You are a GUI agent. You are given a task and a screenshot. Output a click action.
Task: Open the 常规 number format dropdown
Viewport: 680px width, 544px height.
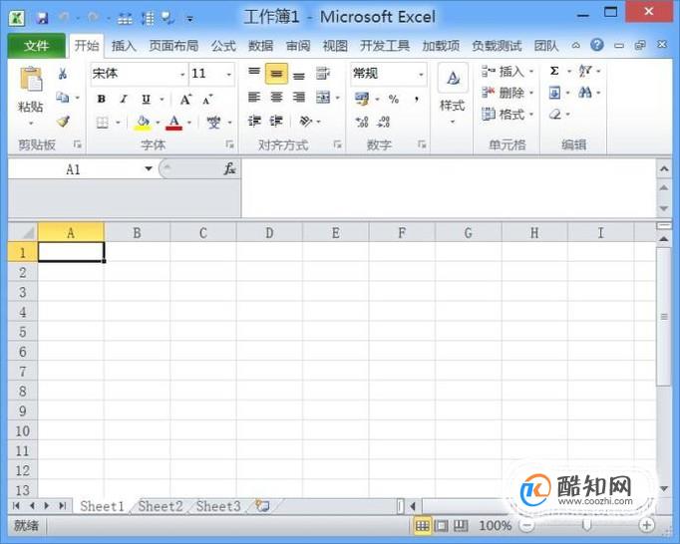tap(421, 75)
